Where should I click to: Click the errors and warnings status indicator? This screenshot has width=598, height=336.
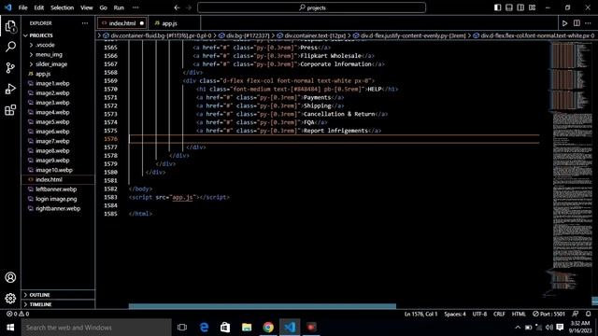tap(18, 314)
